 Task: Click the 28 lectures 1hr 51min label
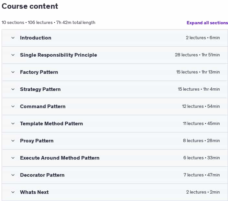pos(197,55)
